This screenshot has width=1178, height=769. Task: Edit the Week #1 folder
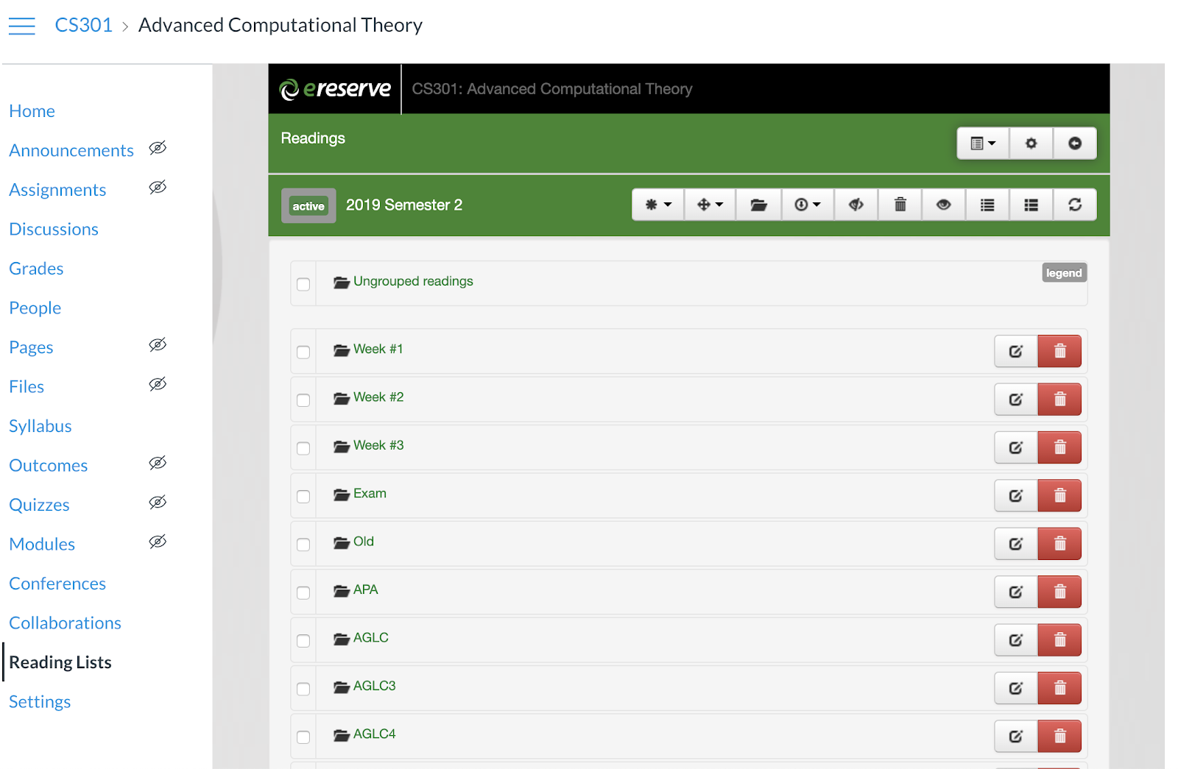click(1015, 352)
